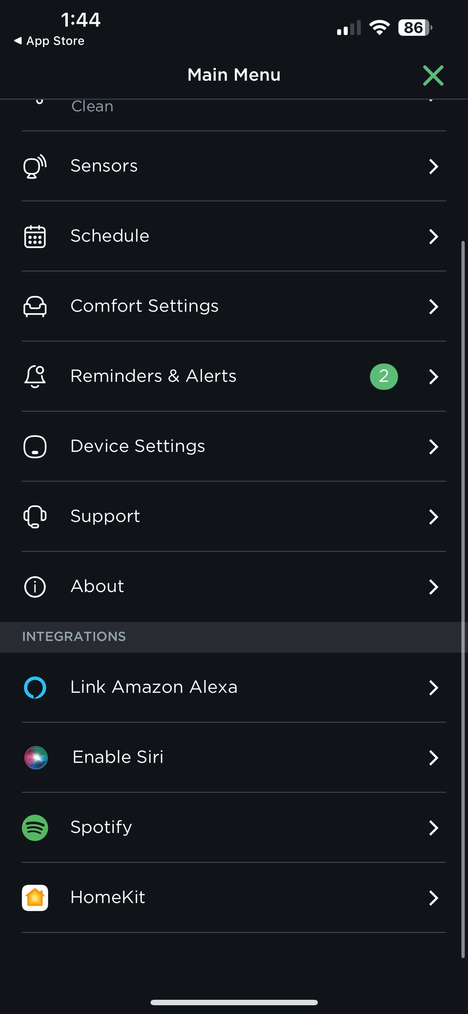Image resolution: width=468 pixels, height=1014 pixels.
Task: Select the Spotify logo
Action: [x=35, y=827]
